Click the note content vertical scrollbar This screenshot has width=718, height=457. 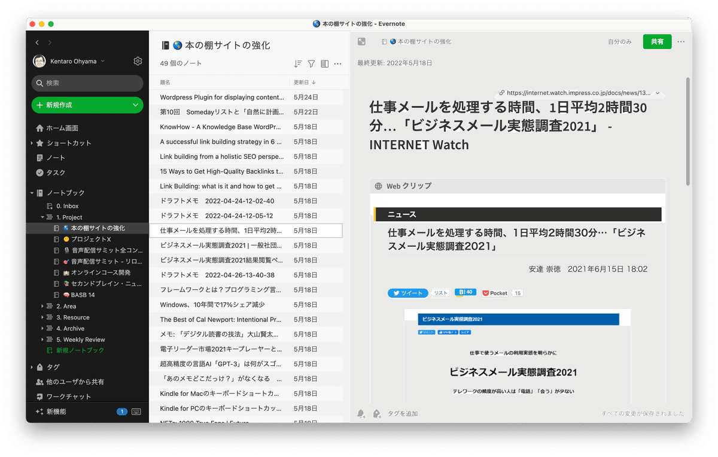point(688,132)
